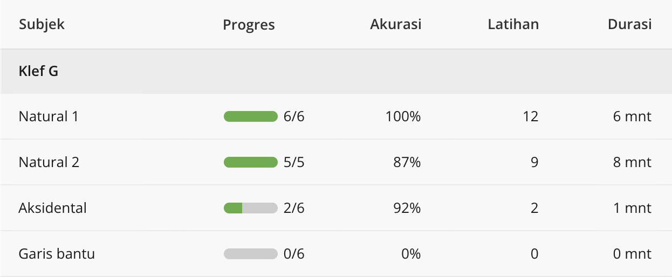Select the 92% accuracy for Aksidental

pos(407,208)
